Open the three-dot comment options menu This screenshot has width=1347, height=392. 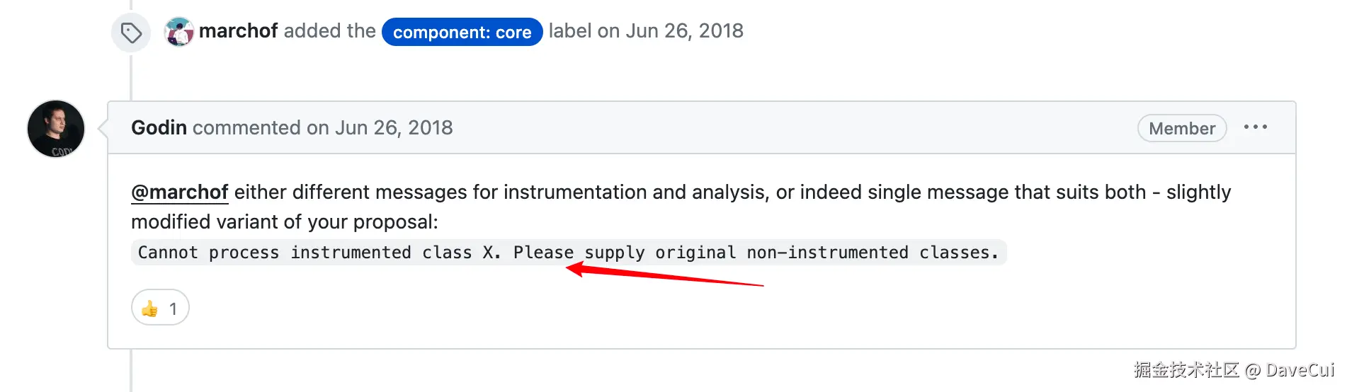(x=1255, y=127)
